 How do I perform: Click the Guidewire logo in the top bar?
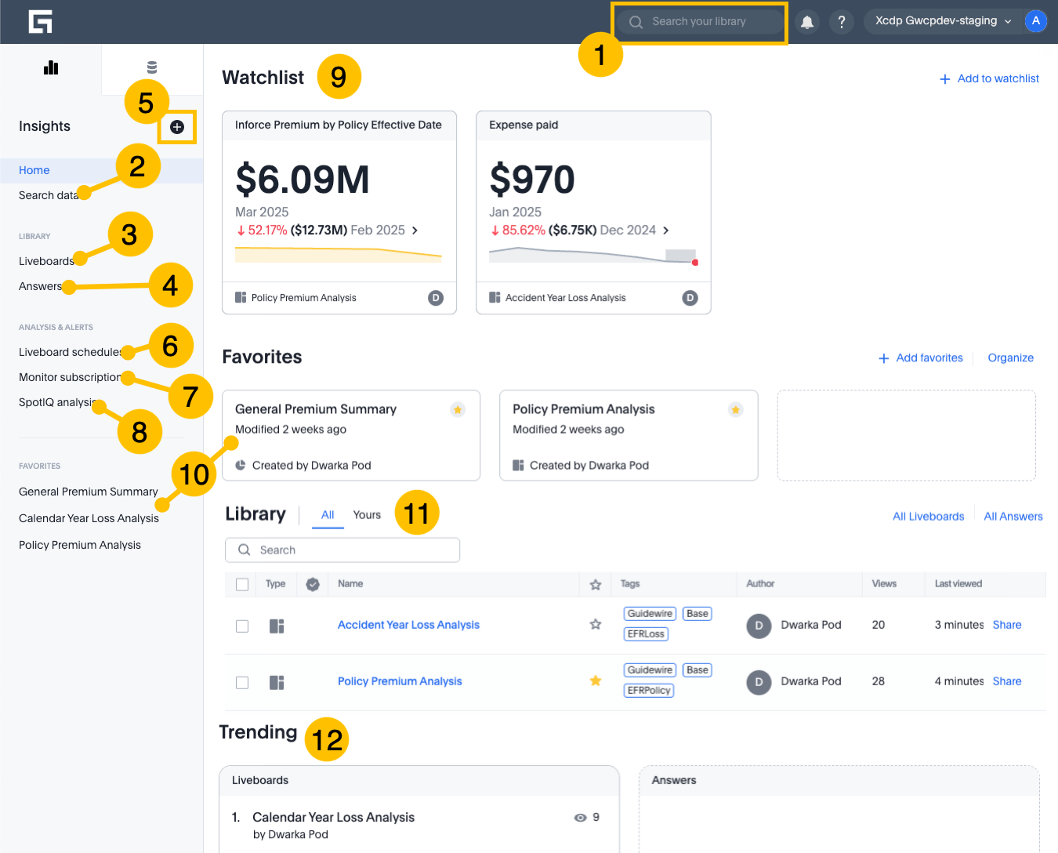(x=40, y=21)
